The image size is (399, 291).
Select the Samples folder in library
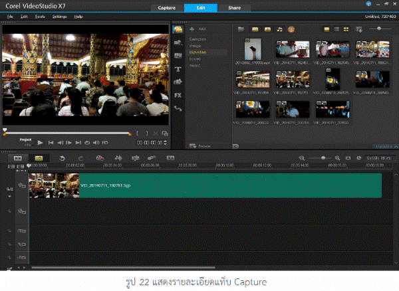198,39
